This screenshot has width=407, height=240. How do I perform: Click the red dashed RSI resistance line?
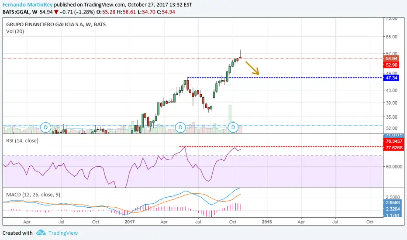(281, 147)
